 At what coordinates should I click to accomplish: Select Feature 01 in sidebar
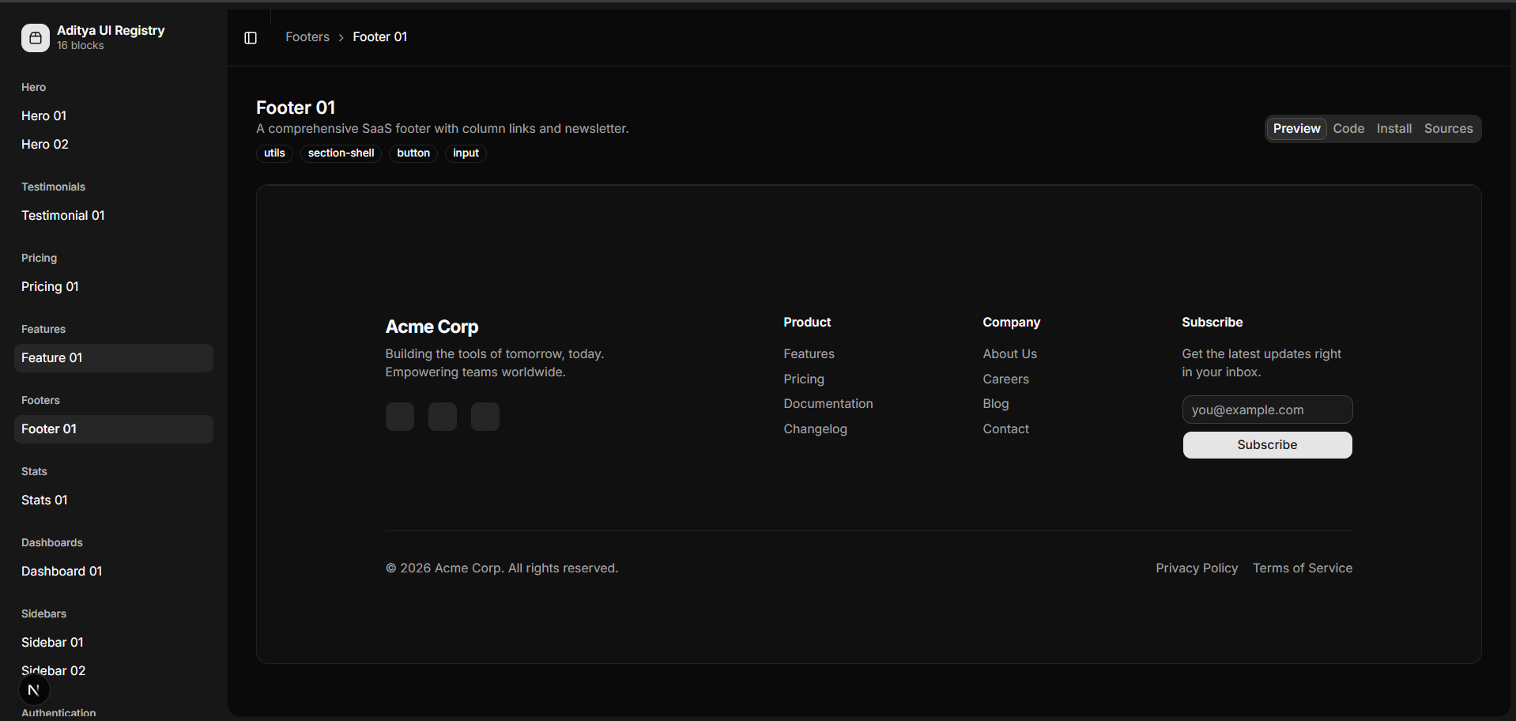click(114, 358)
